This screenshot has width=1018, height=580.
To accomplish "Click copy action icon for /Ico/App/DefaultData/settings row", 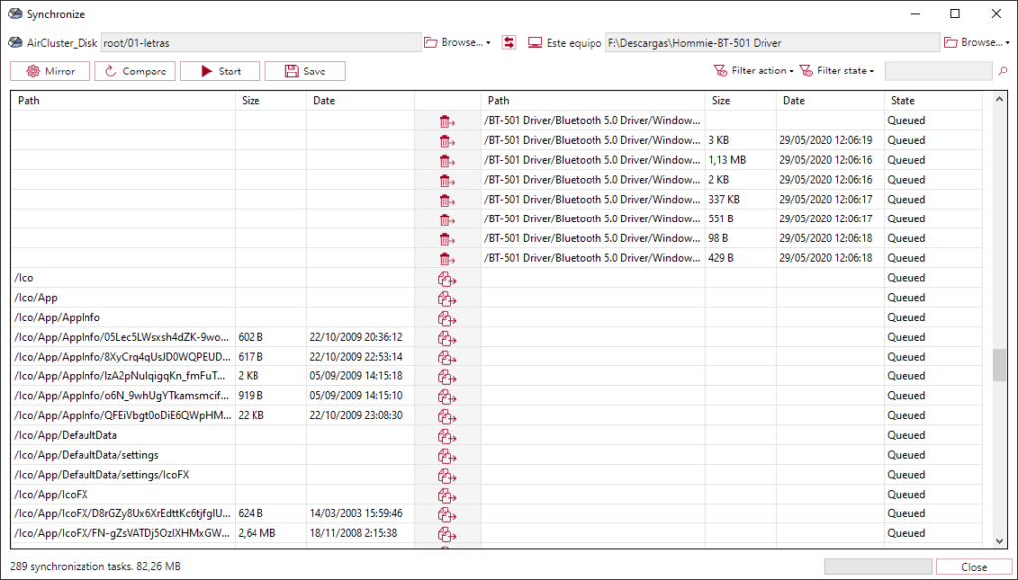I will (x=446, y=455).
